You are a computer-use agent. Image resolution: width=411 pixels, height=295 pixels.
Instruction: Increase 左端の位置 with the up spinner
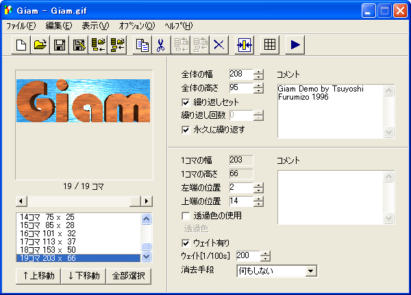click(x=258, y=185)
